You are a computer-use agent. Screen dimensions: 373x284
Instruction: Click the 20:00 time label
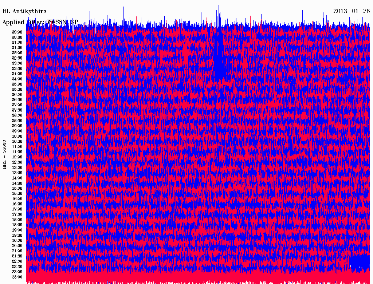[x=17, y=241]
